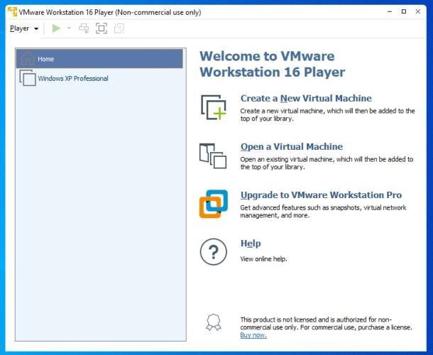This screenshot has width=433, height=355.
Task: Expand the power options arrow beside play
Action: [x=69, y=28]
